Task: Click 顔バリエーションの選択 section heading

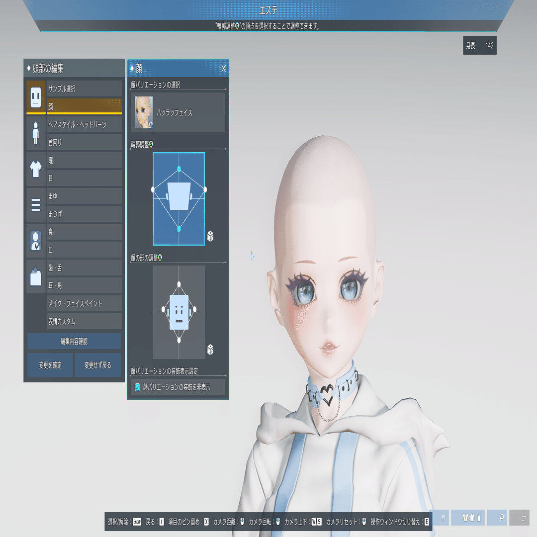Action: pyautogui.click(x=156, y=85)
